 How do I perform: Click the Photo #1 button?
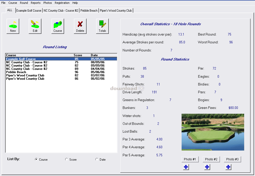tap(190, 159)
